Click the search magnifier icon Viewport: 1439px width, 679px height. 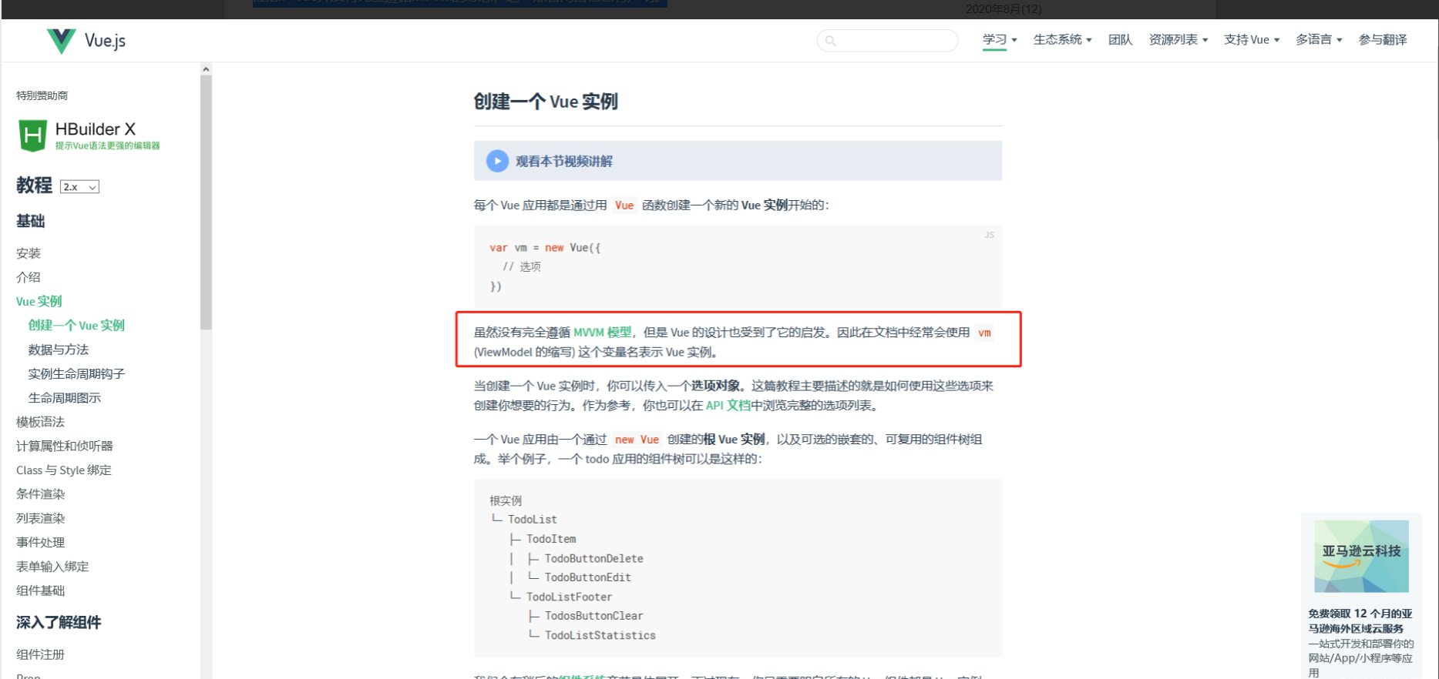tap(830, 41)
